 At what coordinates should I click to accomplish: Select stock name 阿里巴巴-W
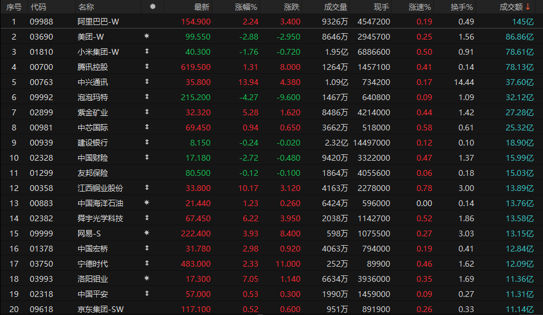click(99, 22)
